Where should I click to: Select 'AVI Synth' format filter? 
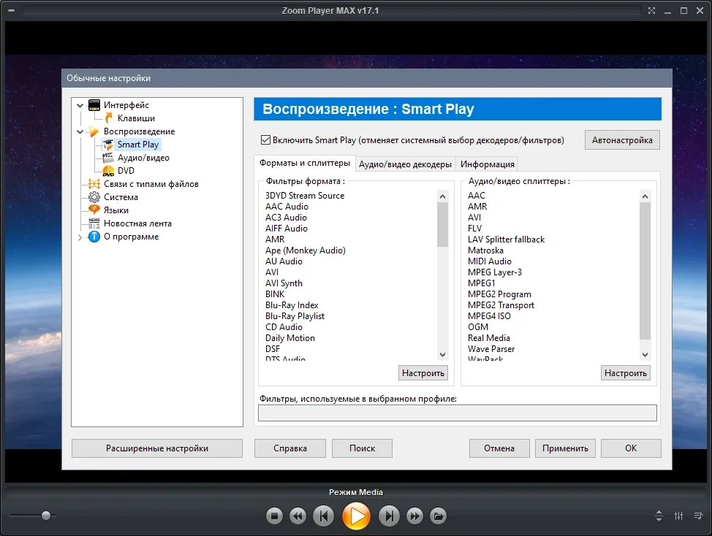tap(284, 283)
